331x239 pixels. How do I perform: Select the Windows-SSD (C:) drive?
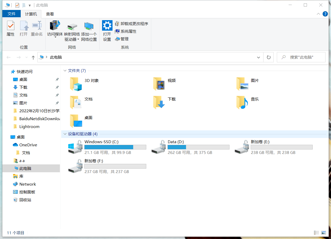(x=102, y=142)
